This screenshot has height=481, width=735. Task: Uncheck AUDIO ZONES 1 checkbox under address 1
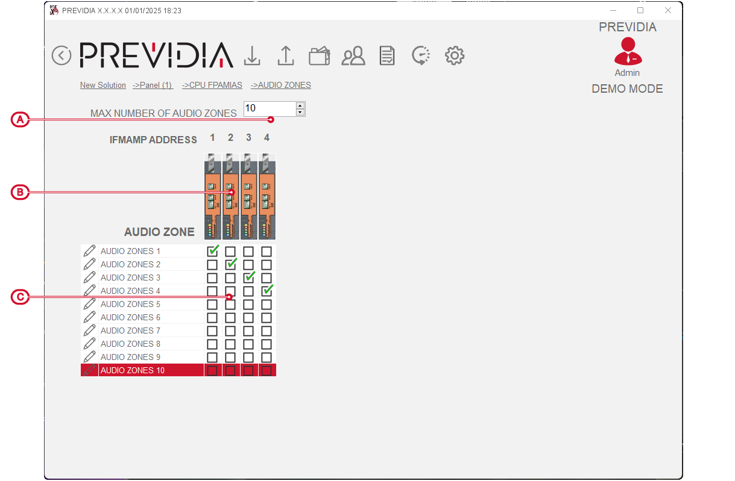point(212,251)
